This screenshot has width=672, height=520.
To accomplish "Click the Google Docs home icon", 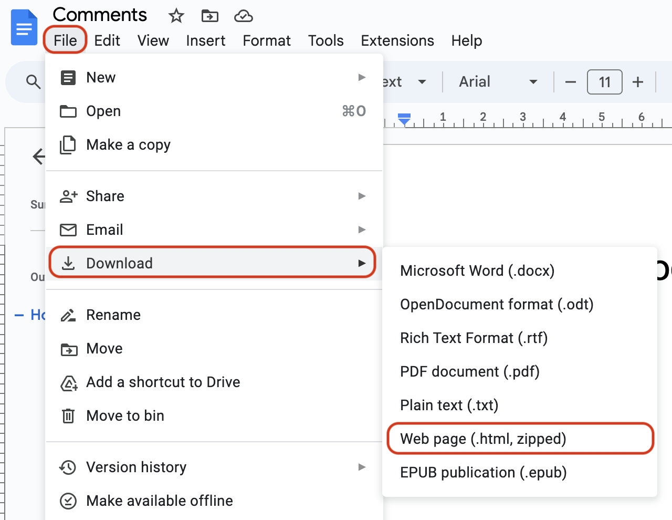I will tap(24, 27).
